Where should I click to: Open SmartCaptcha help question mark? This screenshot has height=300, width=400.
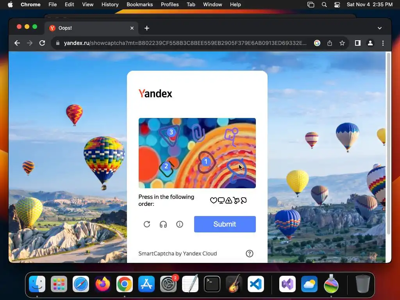(250, 253)
